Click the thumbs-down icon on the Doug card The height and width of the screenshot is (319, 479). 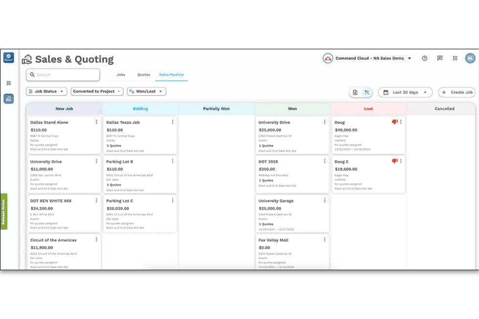[x=395, y=122]
